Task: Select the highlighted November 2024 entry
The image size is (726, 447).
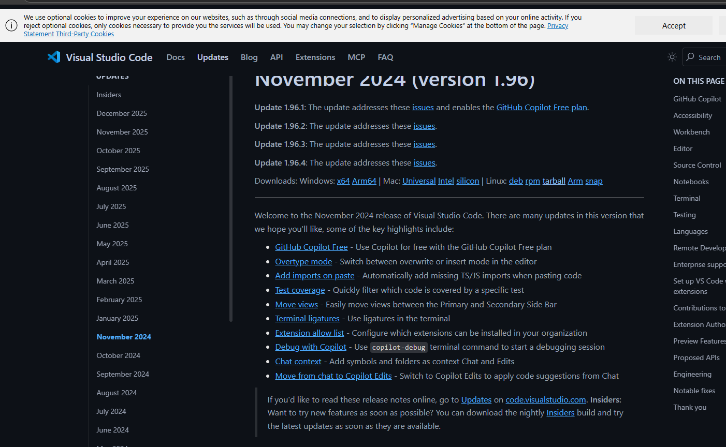Action: tap(124, 337)
